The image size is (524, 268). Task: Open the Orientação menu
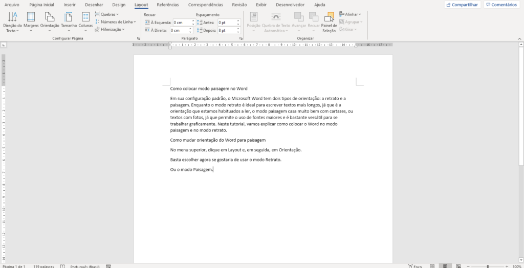(50, 22)
